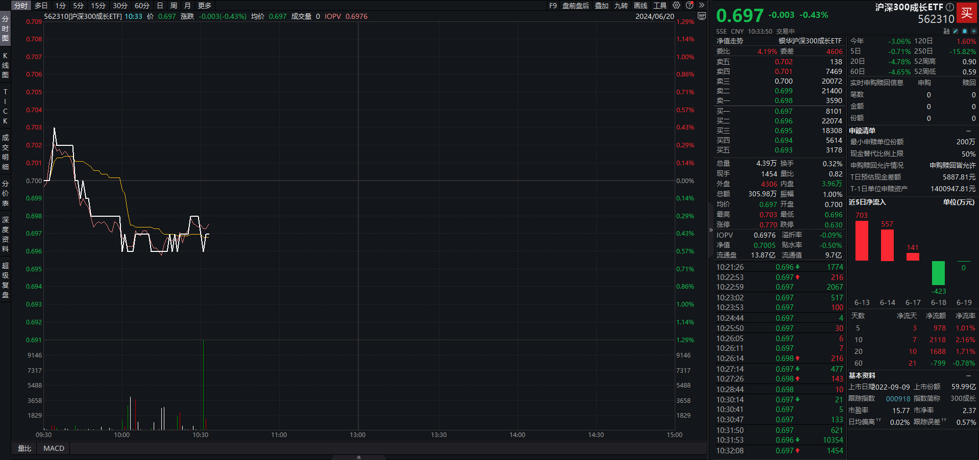The height and width of the screenshot is (460, 979).
Task: Click the red 买 buy button
Action: coord(967,13)
